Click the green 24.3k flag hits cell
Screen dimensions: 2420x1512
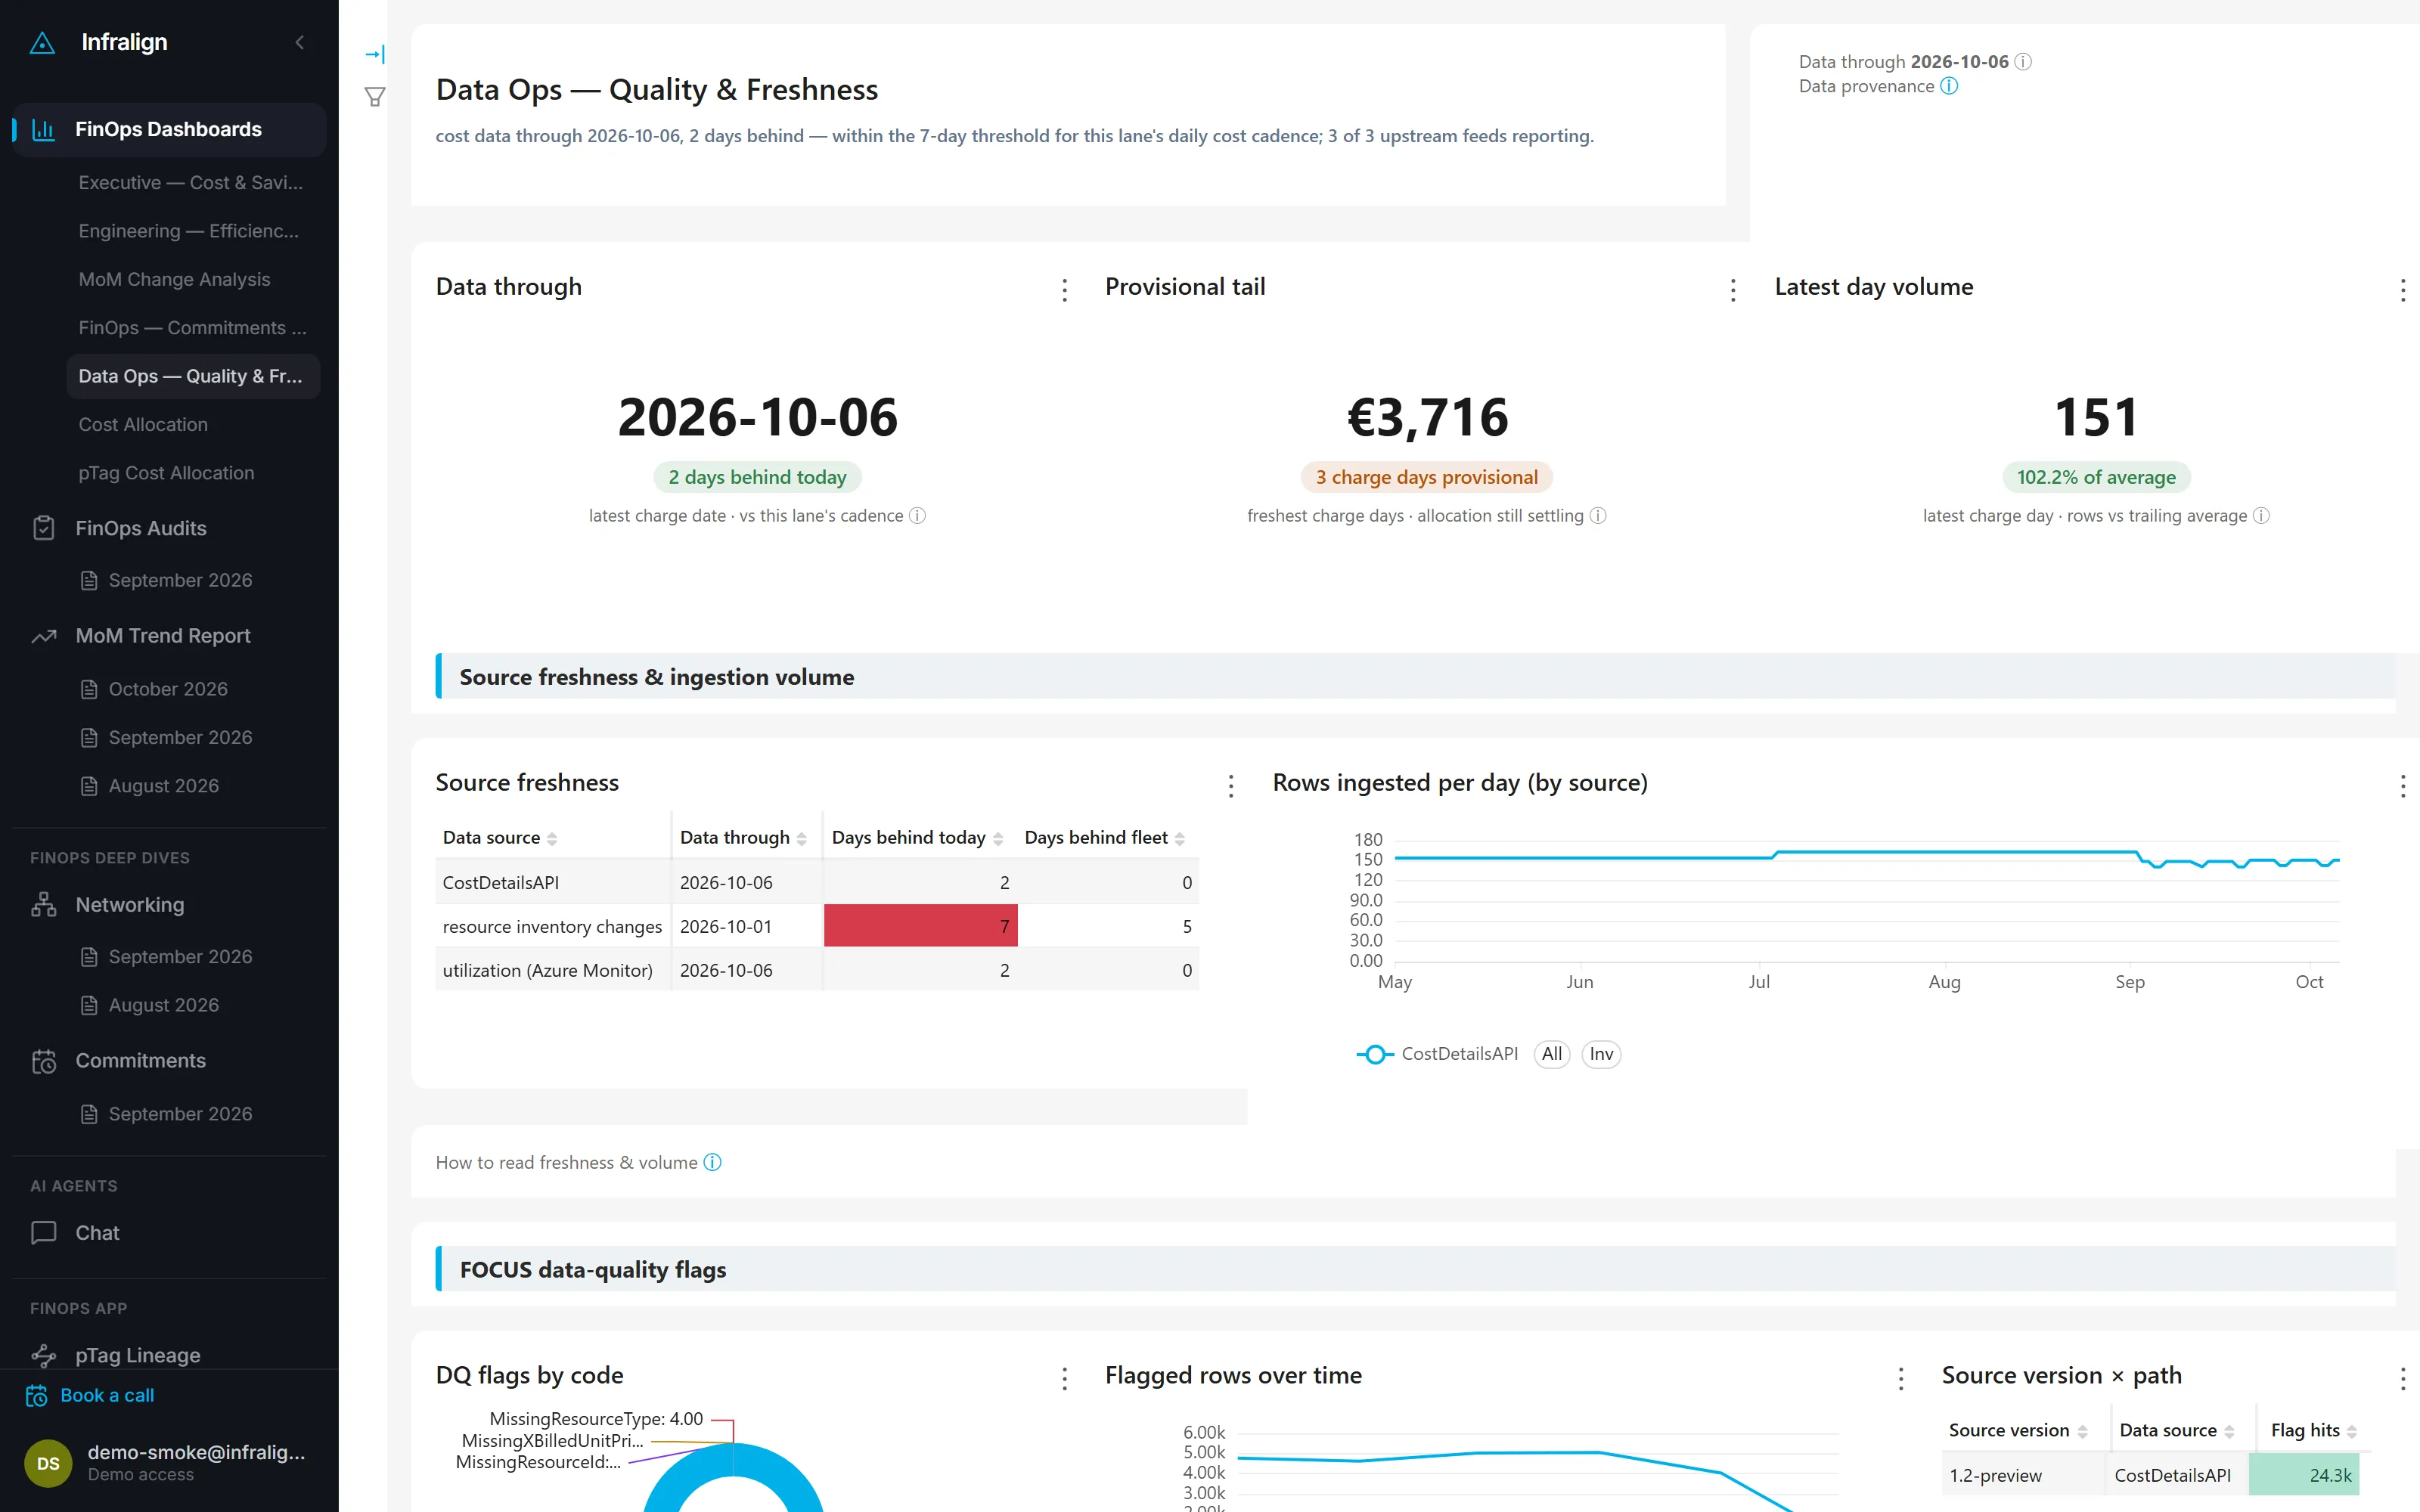pos(2303,1475)
